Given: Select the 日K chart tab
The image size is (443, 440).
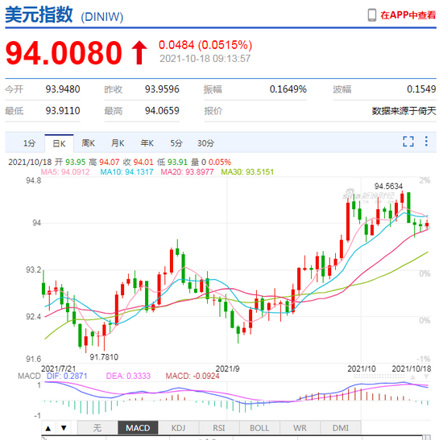Looking at the screenshot, I should click(x=59, y=143).
